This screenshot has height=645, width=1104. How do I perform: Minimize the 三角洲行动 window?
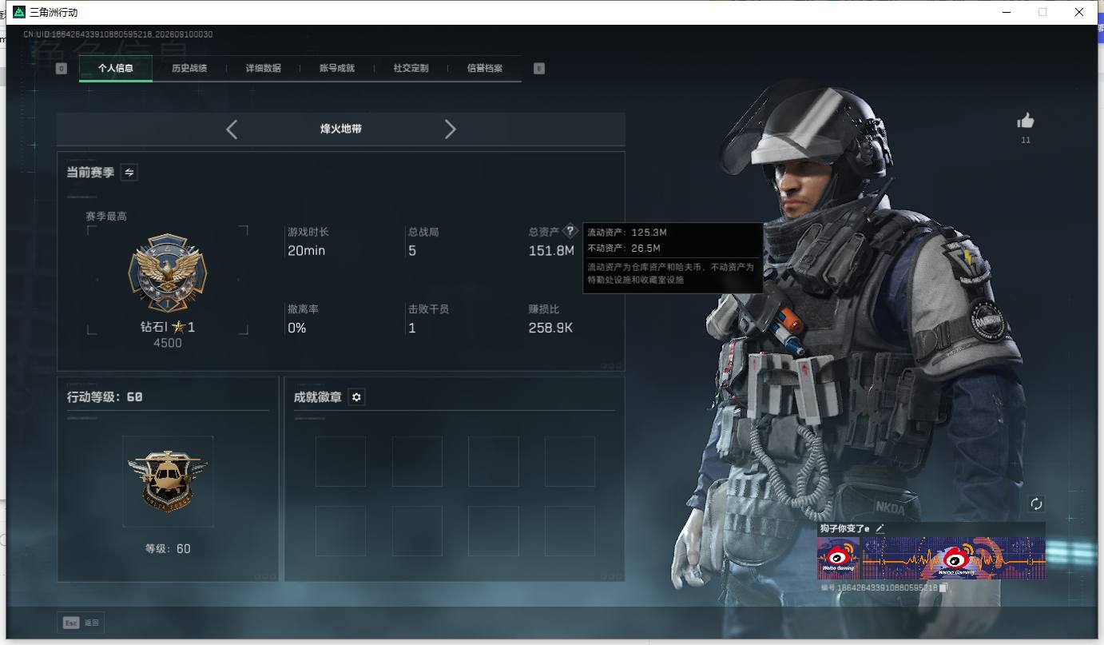[x=1006, y=12]
